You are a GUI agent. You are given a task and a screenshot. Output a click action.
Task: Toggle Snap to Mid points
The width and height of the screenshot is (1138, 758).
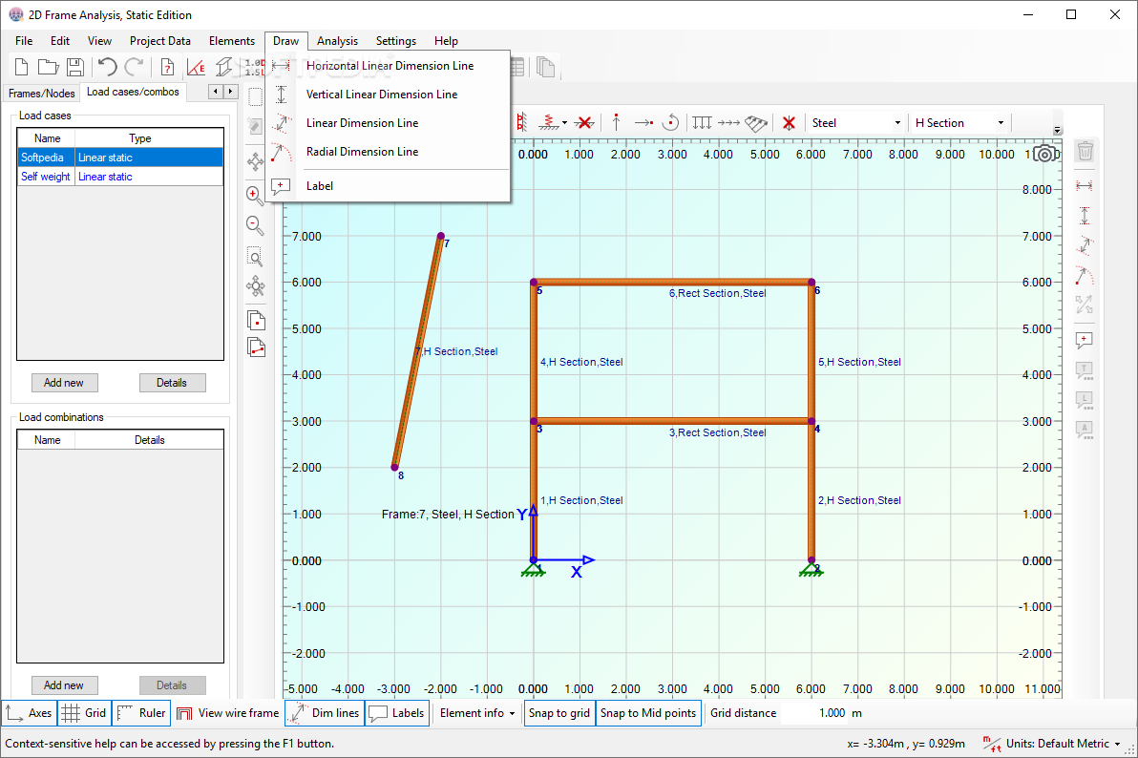(x=648, y=713)
